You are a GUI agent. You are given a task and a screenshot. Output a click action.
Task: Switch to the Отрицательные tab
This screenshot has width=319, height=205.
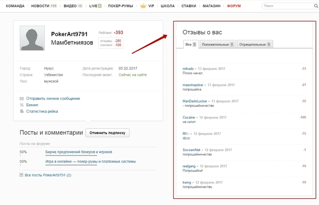(x=255, y=44)
